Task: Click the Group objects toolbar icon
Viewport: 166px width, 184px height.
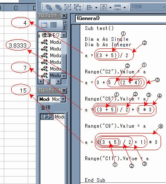Action: click(68, 7)
